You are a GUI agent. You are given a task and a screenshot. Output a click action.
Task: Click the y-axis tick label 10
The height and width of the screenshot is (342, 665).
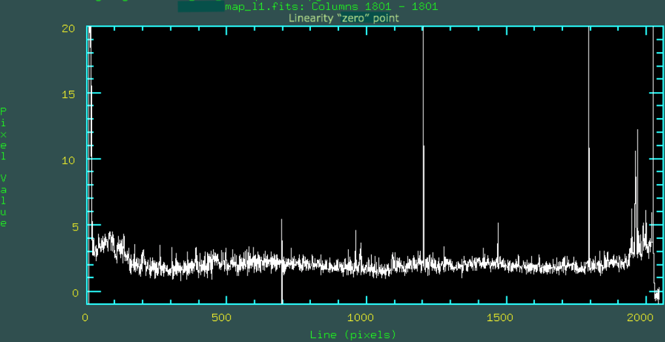(x=69, y=160)
